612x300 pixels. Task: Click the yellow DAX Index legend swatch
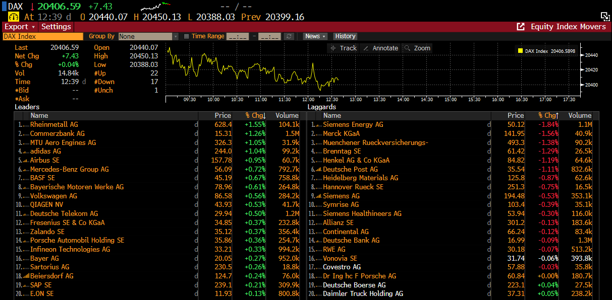520,51
